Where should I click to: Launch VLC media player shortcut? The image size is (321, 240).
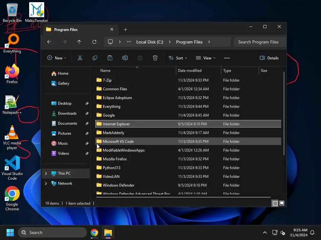coord(12,137)
